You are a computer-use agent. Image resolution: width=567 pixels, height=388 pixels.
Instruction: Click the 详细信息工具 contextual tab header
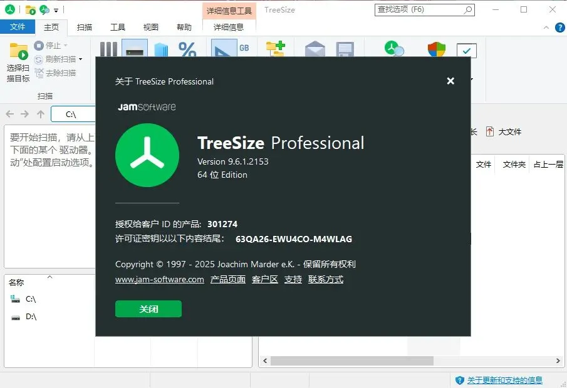pyautogui.click(x=229, y=11)
